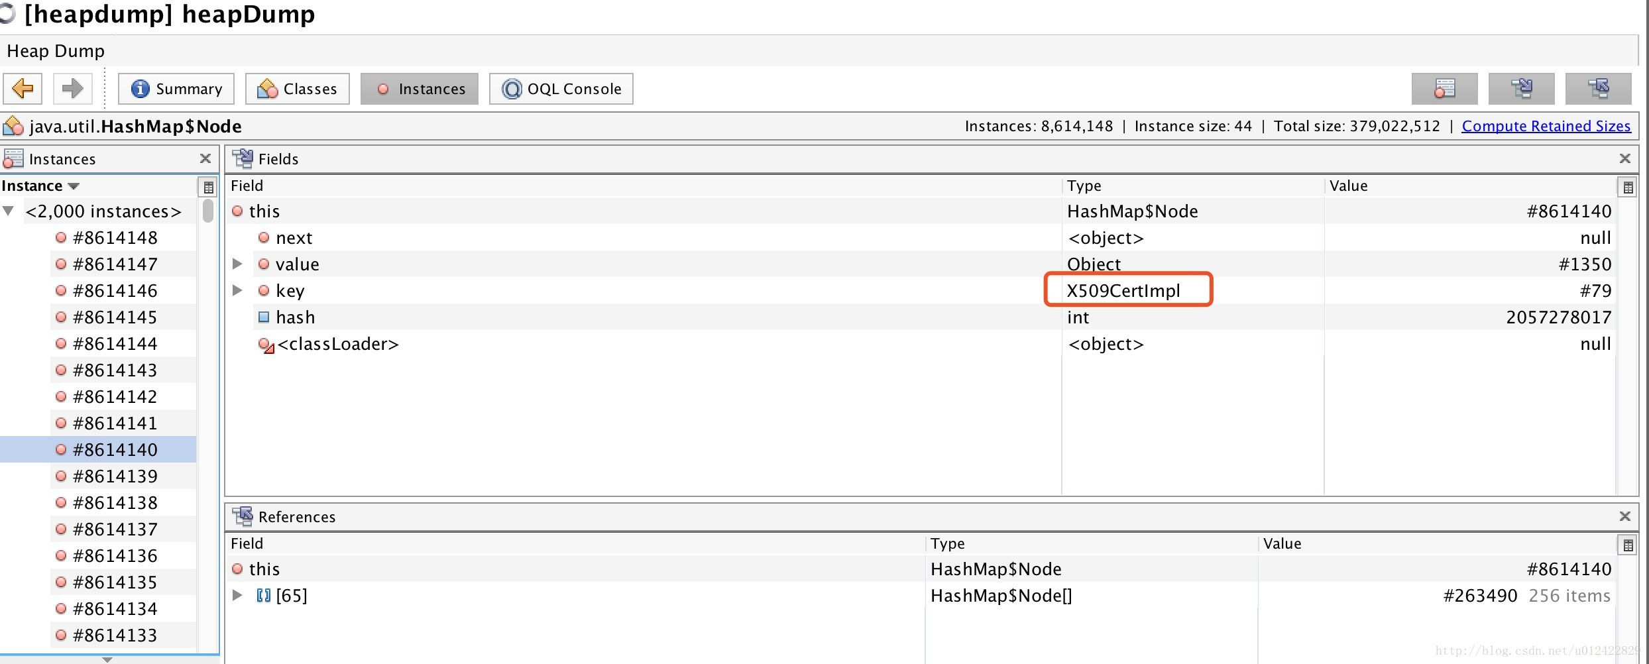Collapse the 2,000 instances group
The image size is (1649, 664).
[x=9, y=211]
